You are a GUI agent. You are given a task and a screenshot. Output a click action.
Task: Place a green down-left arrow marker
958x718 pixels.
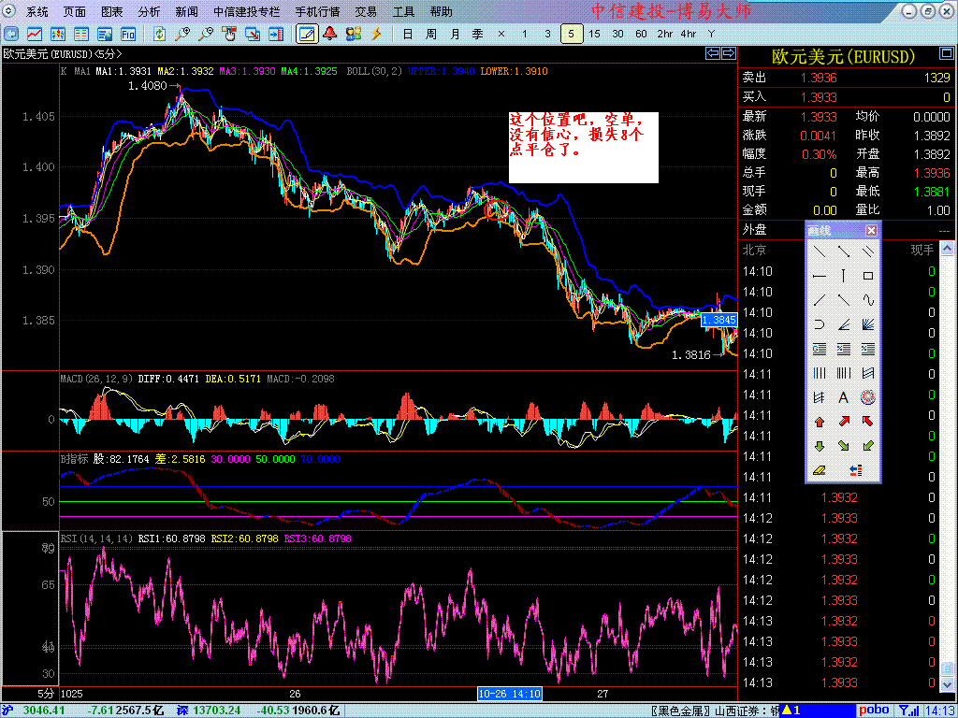click(867, 446)
